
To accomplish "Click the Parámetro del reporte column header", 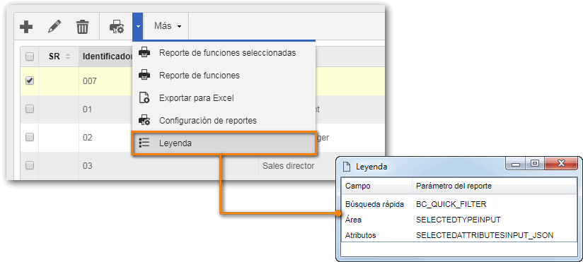I will (454, 186).
